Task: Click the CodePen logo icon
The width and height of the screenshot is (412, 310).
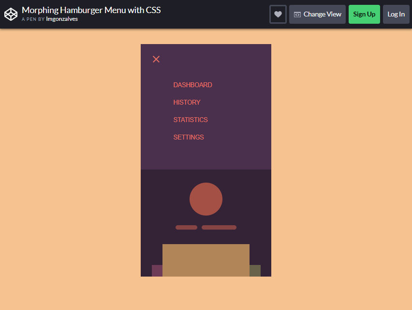Action: pos(11,14)
